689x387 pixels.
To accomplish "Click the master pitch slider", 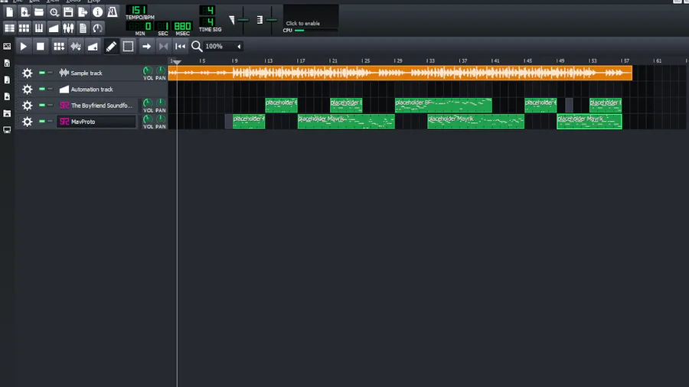I will click(272, 20).
